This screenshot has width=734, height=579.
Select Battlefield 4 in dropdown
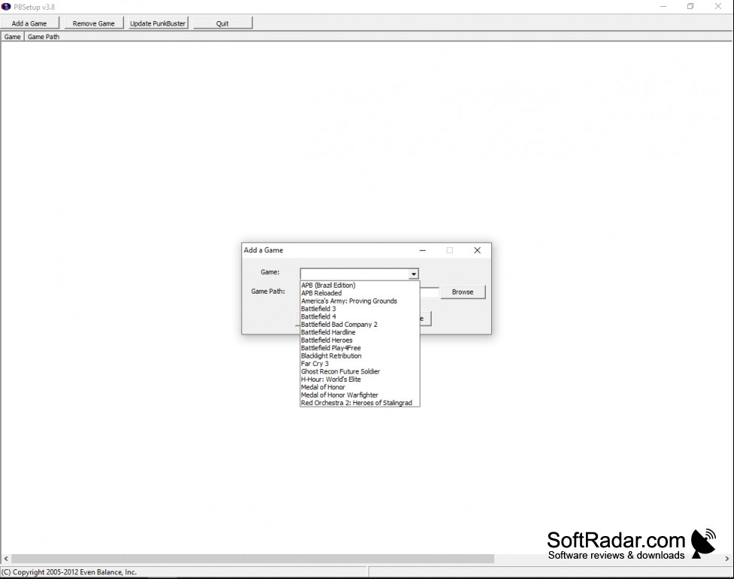tap(359, 316)
